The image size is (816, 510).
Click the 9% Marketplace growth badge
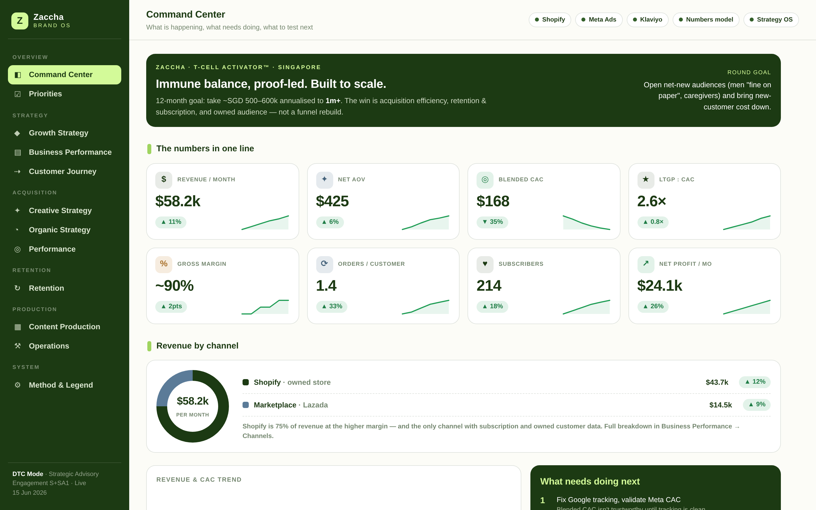point(757,404)
